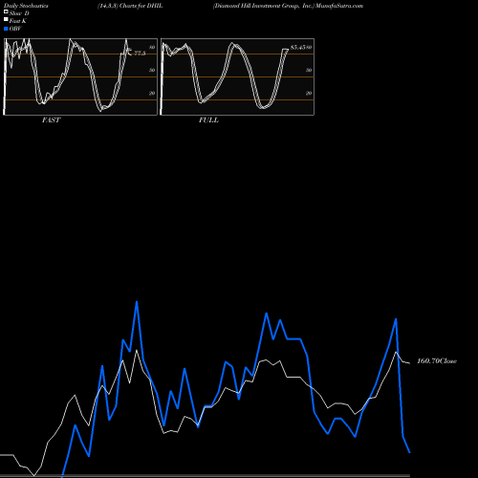Click the 'OBV' legend label
Image resolution: width=478 pixels, height=478 pixels.
[x=15, y=29]
